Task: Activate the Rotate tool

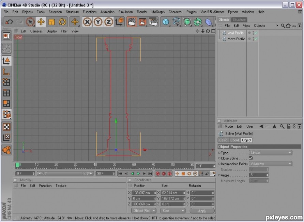Action: [62, 22]
